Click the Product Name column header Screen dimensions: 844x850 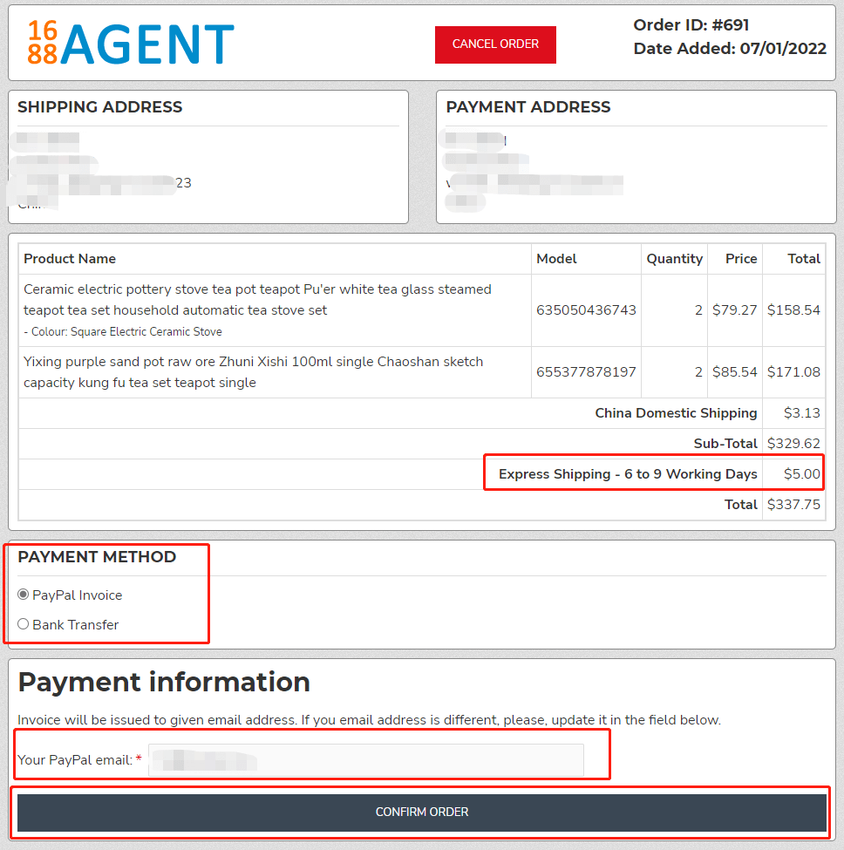(x=70, y=259)
